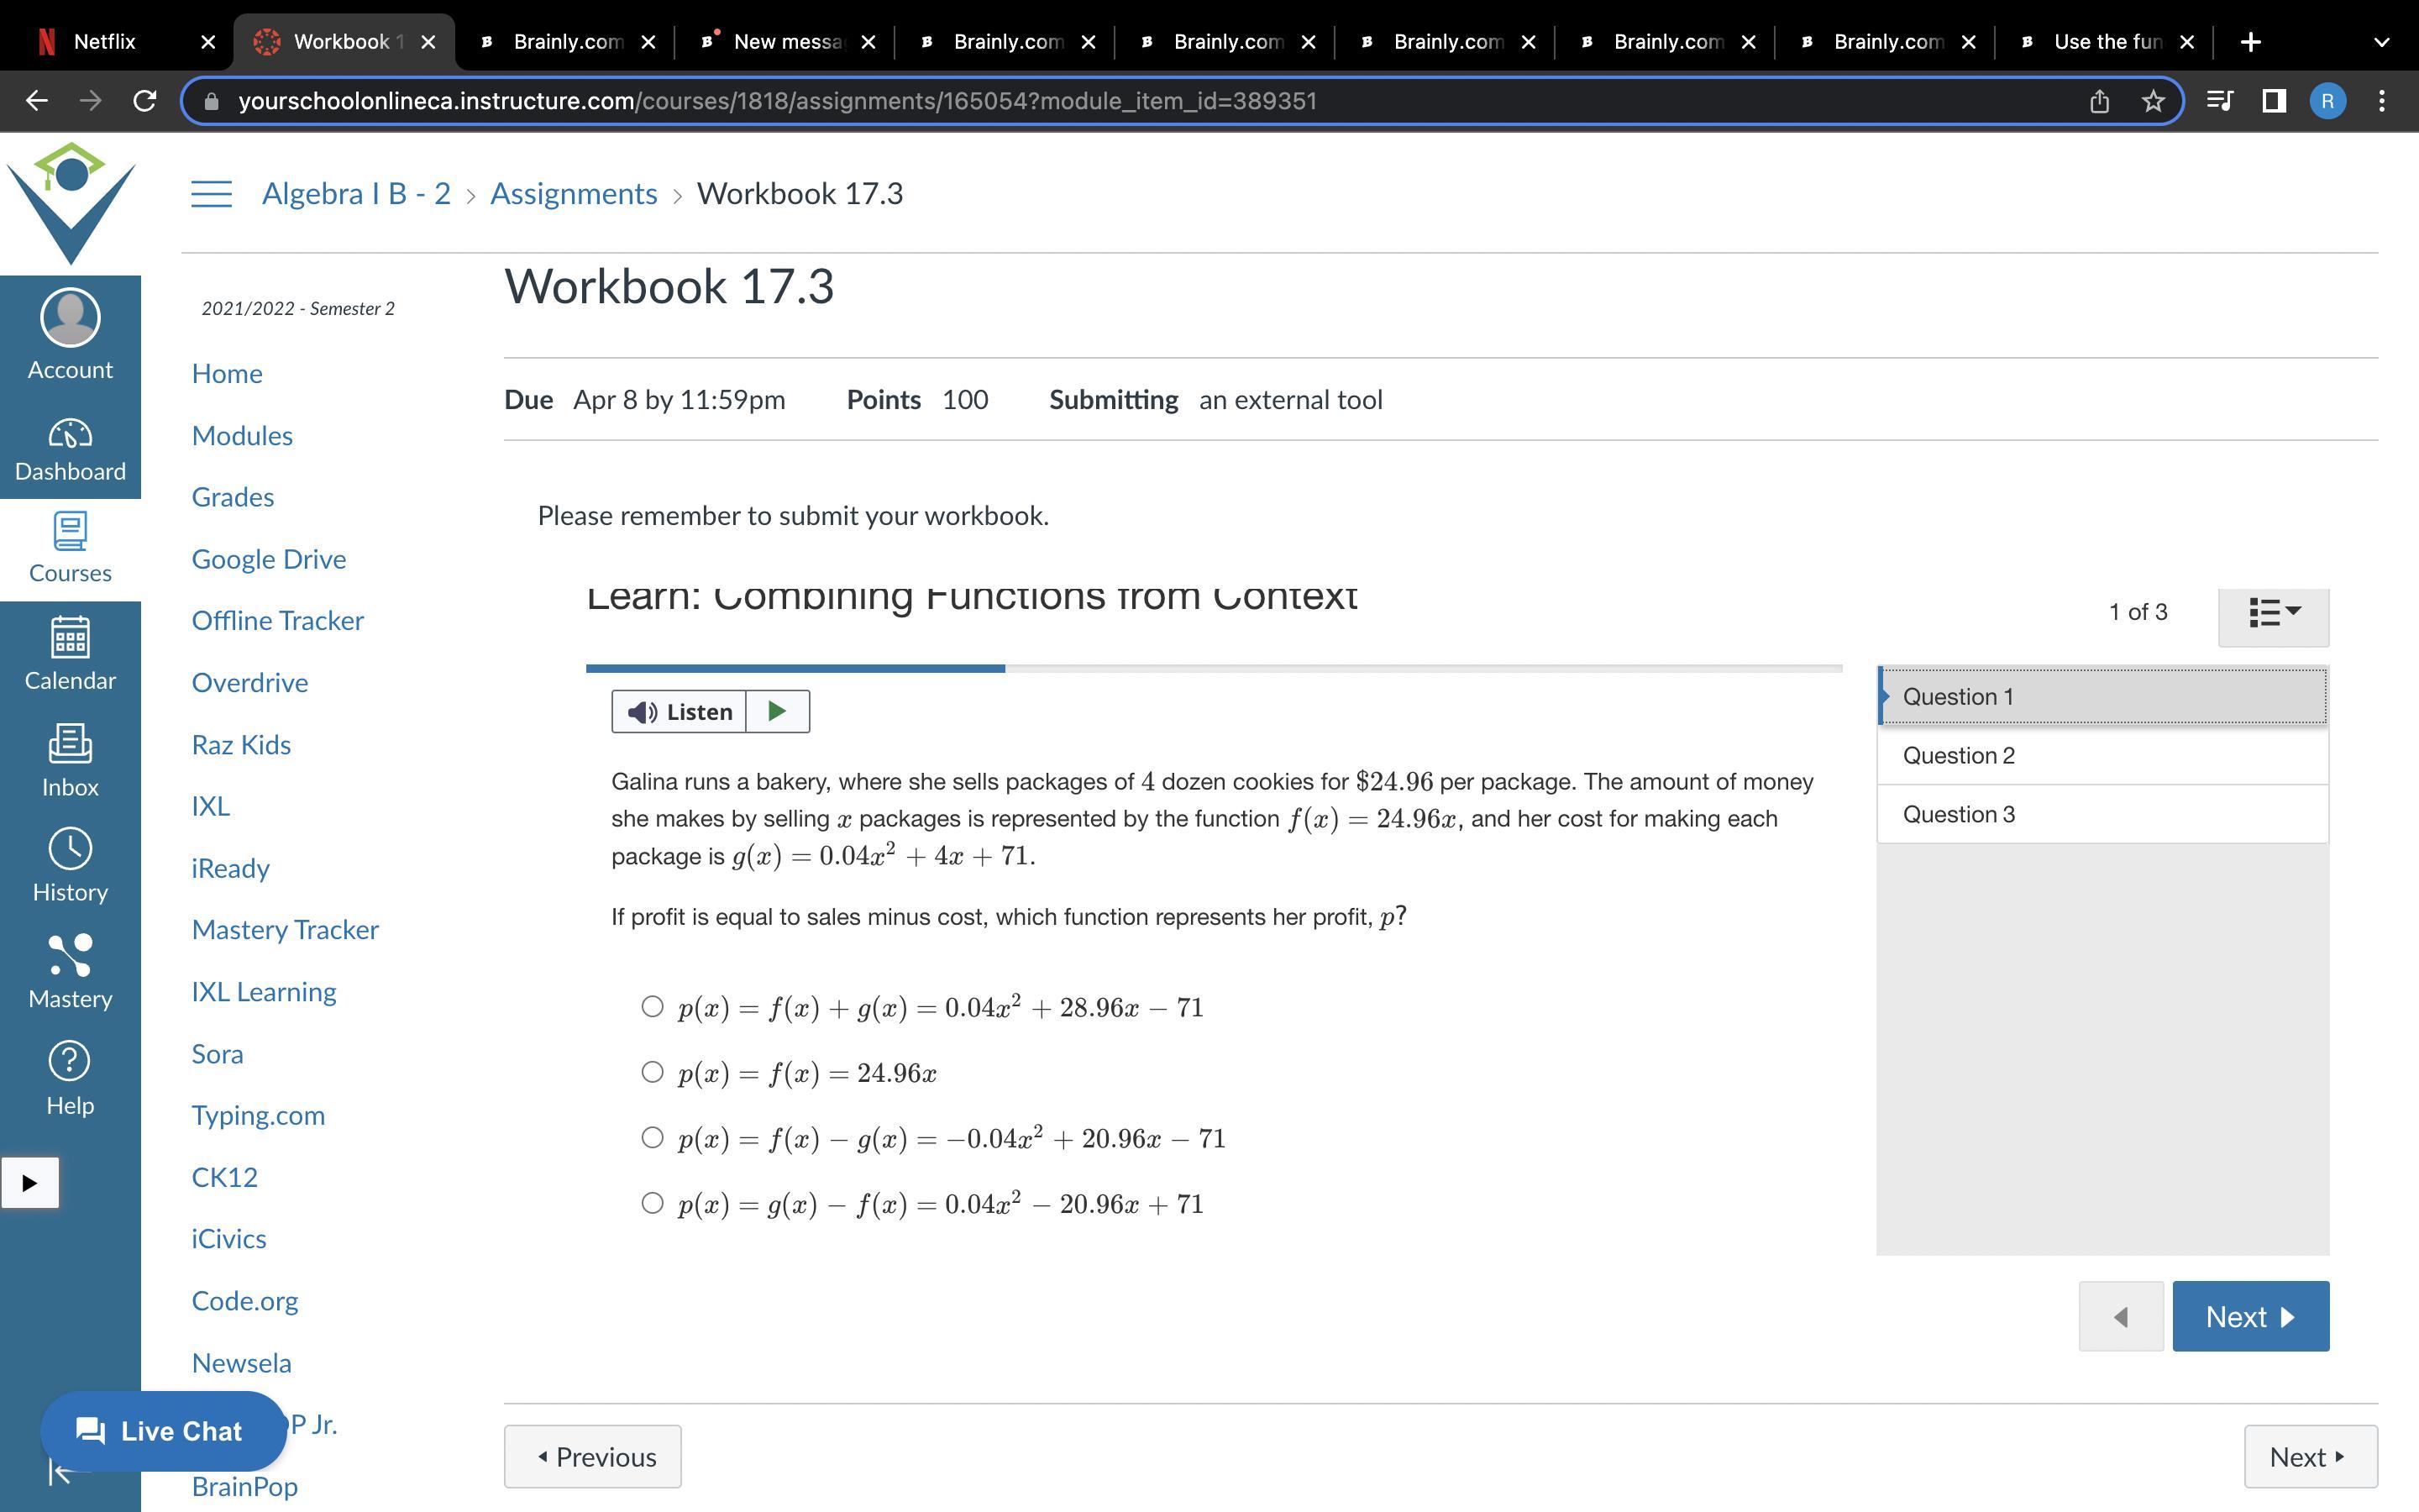The width and height of the screenshot is (2419, 1512).
Task: Switch to the Netflix browser tab
Action: click(104, 42)
